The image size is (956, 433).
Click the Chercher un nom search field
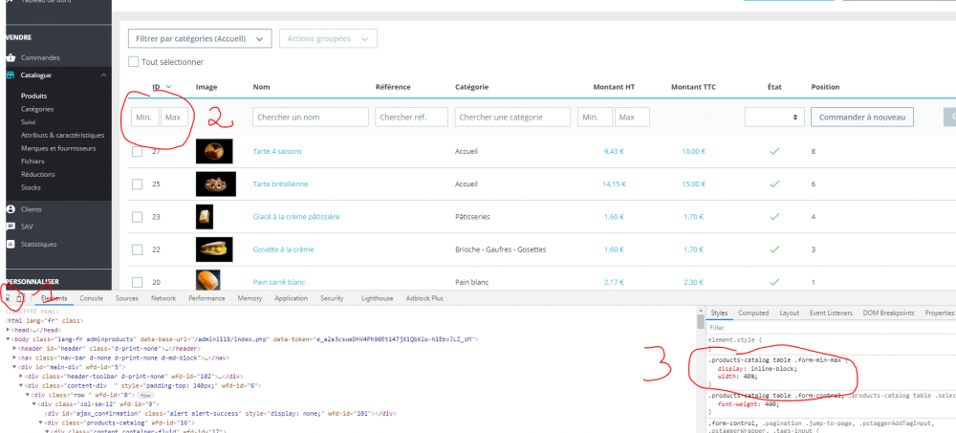pos(311,117)
